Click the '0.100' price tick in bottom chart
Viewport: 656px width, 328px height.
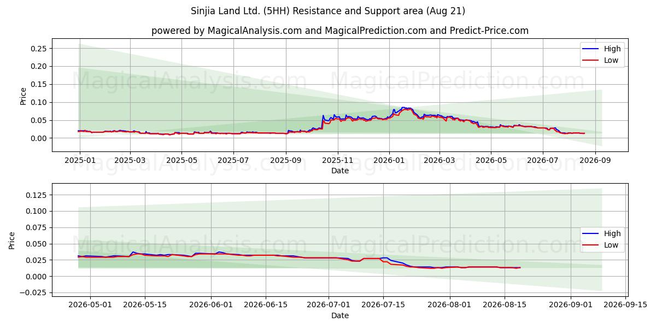(37, 212)
